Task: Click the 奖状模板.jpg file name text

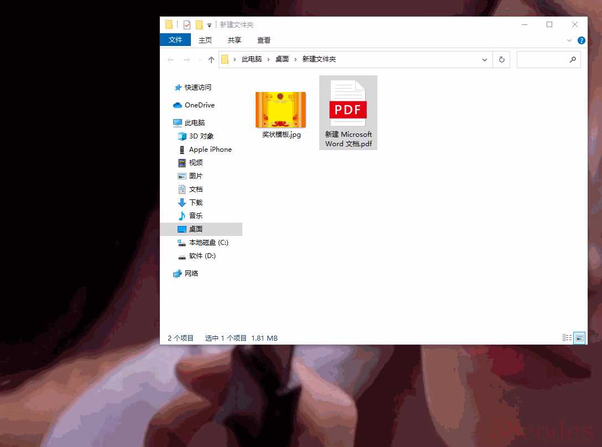Action: point(282,135)
